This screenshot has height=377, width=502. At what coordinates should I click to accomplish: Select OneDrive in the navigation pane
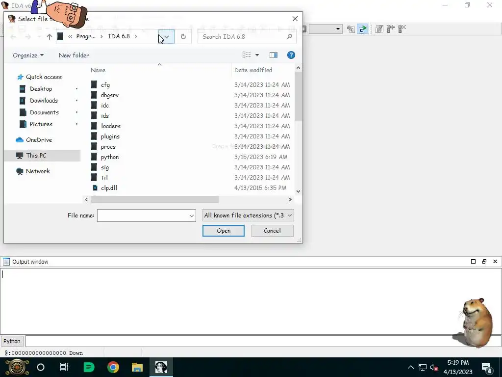39,140
